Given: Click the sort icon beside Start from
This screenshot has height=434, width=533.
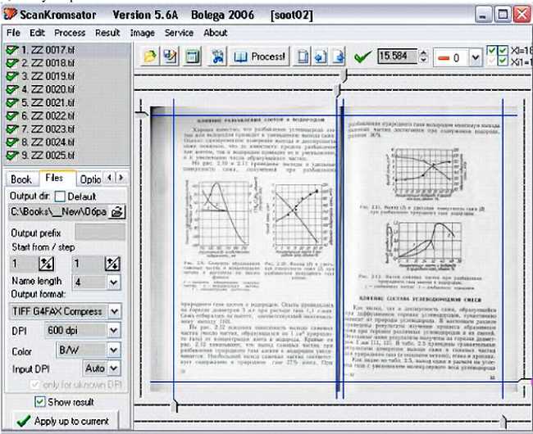Looking at the screenshot, I should pos(46,264).
